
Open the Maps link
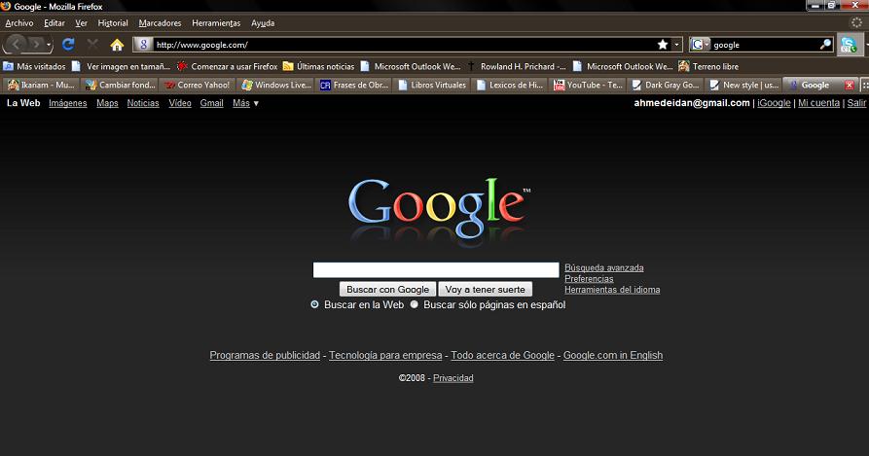(107, 103)
